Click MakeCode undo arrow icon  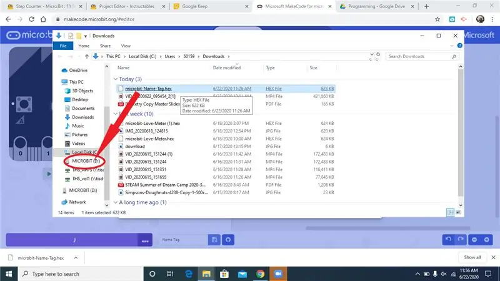(x=449, y=240)
